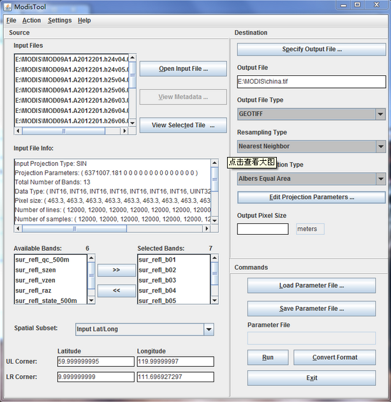Expand the Output File Type GEOTIFF dropdown
Screen dimensions: 391x402
tap(381, 114)
